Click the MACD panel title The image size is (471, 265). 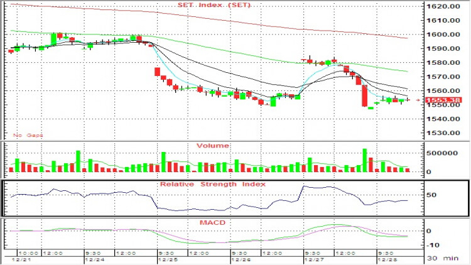pos(213,223)
